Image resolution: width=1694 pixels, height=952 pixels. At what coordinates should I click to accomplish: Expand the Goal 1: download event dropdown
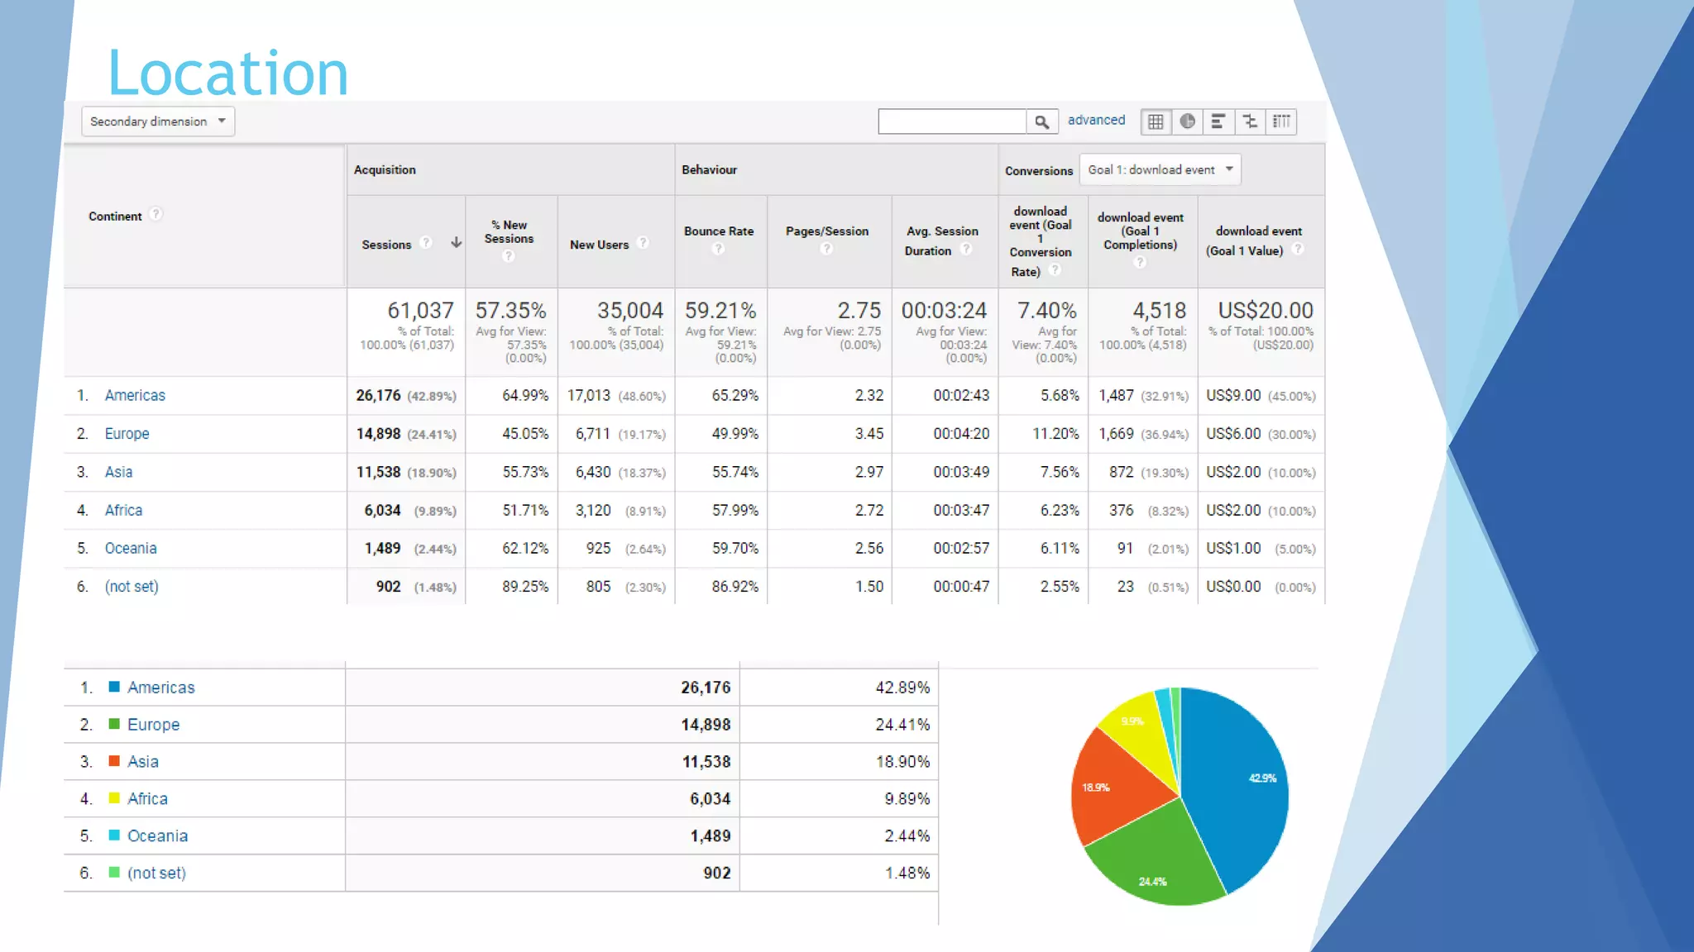pyautogui.click(x=1160, y=169)
